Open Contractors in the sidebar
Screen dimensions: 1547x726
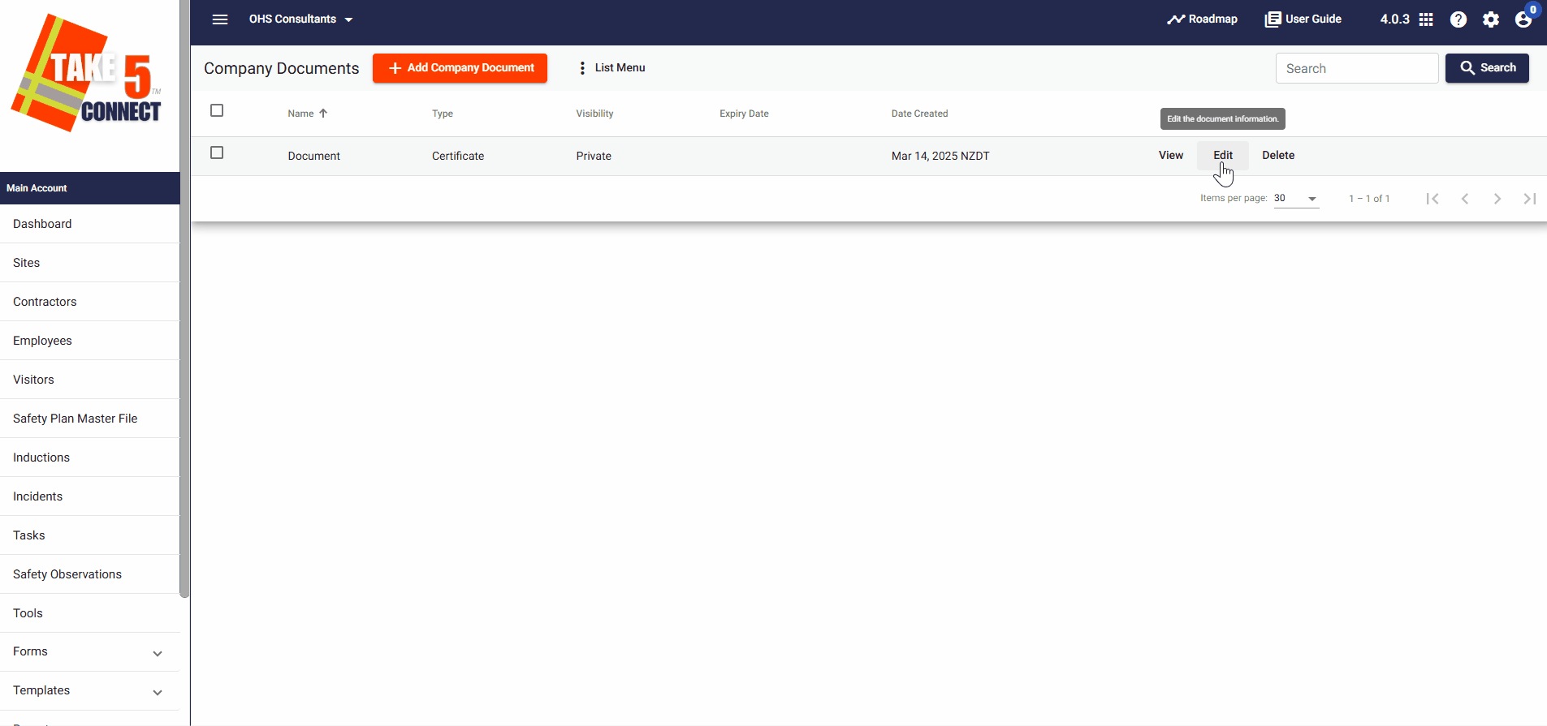click(x=89, y=302)
